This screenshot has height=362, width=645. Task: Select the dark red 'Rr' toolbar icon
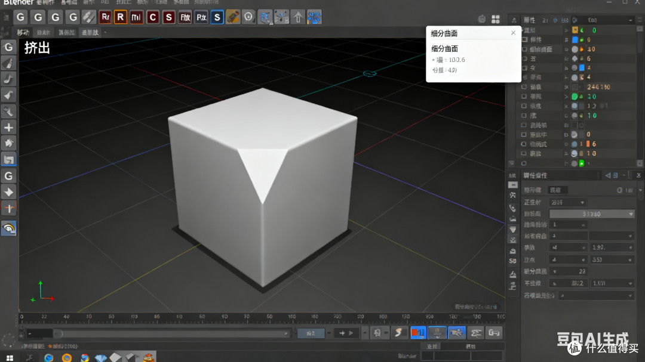[x=105, y=17]
